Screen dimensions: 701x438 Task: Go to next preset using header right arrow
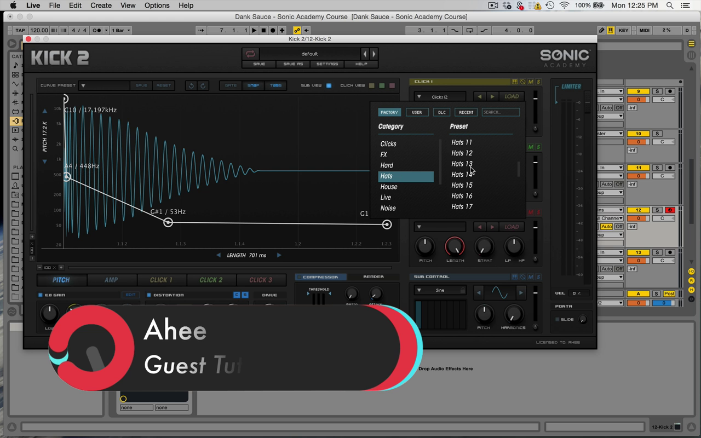374,54
